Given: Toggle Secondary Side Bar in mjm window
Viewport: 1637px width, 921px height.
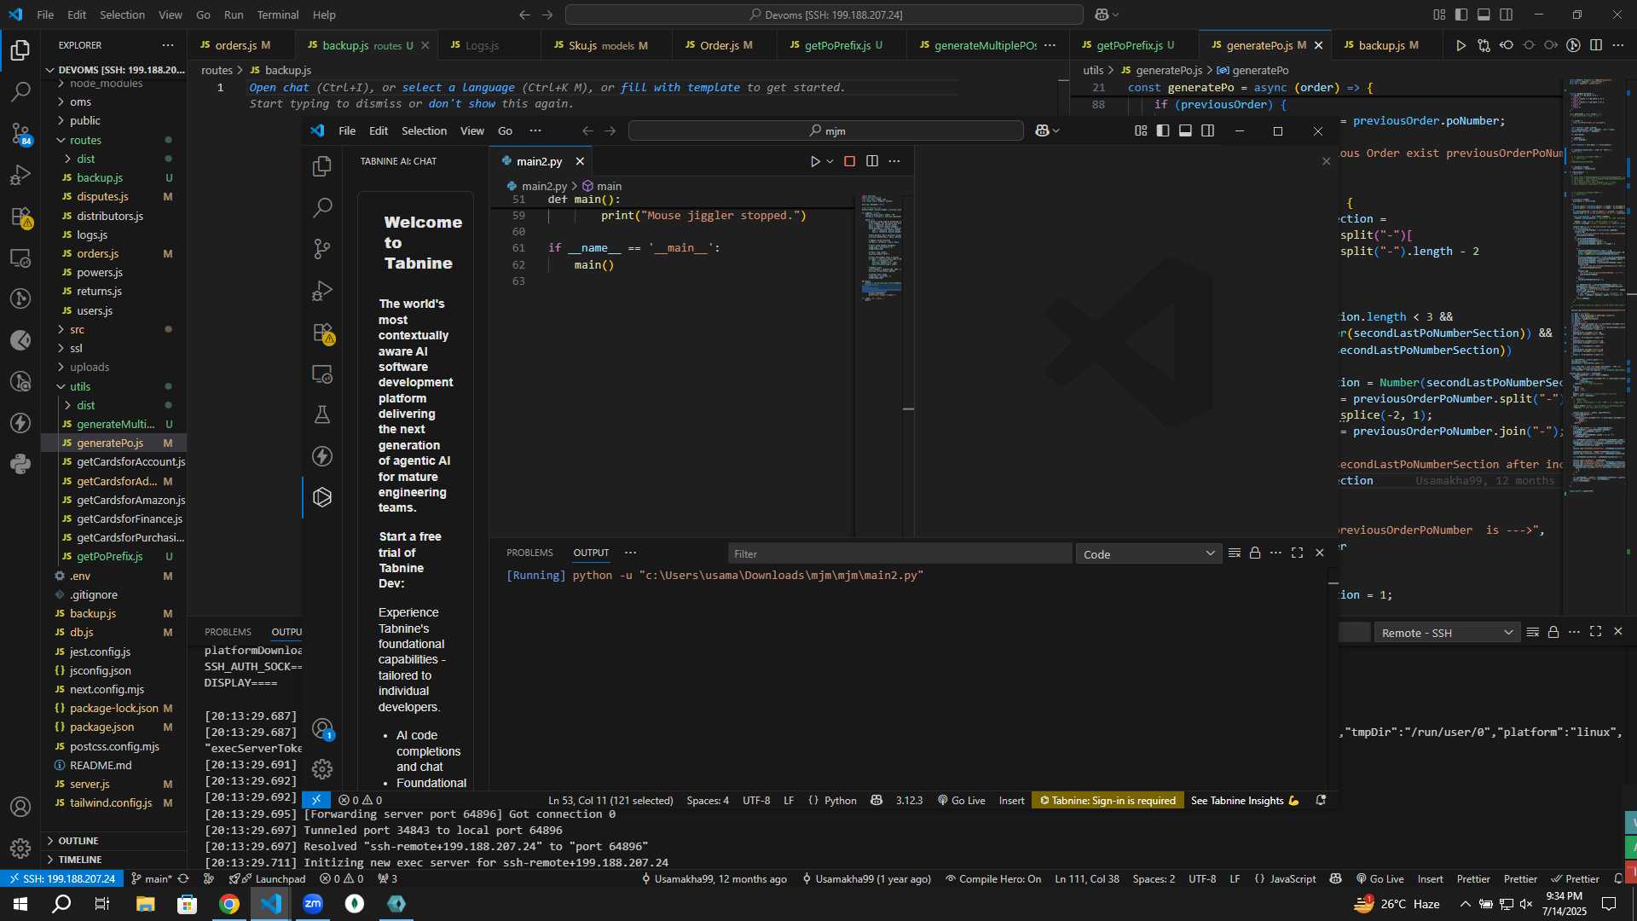Looking at the screenshot, I should click(1208, 130).
